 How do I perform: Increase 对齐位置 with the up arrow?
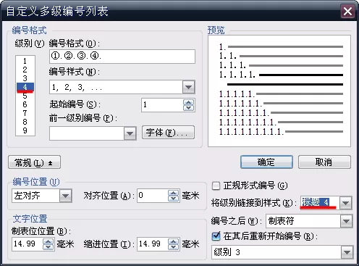click(174, 193)
